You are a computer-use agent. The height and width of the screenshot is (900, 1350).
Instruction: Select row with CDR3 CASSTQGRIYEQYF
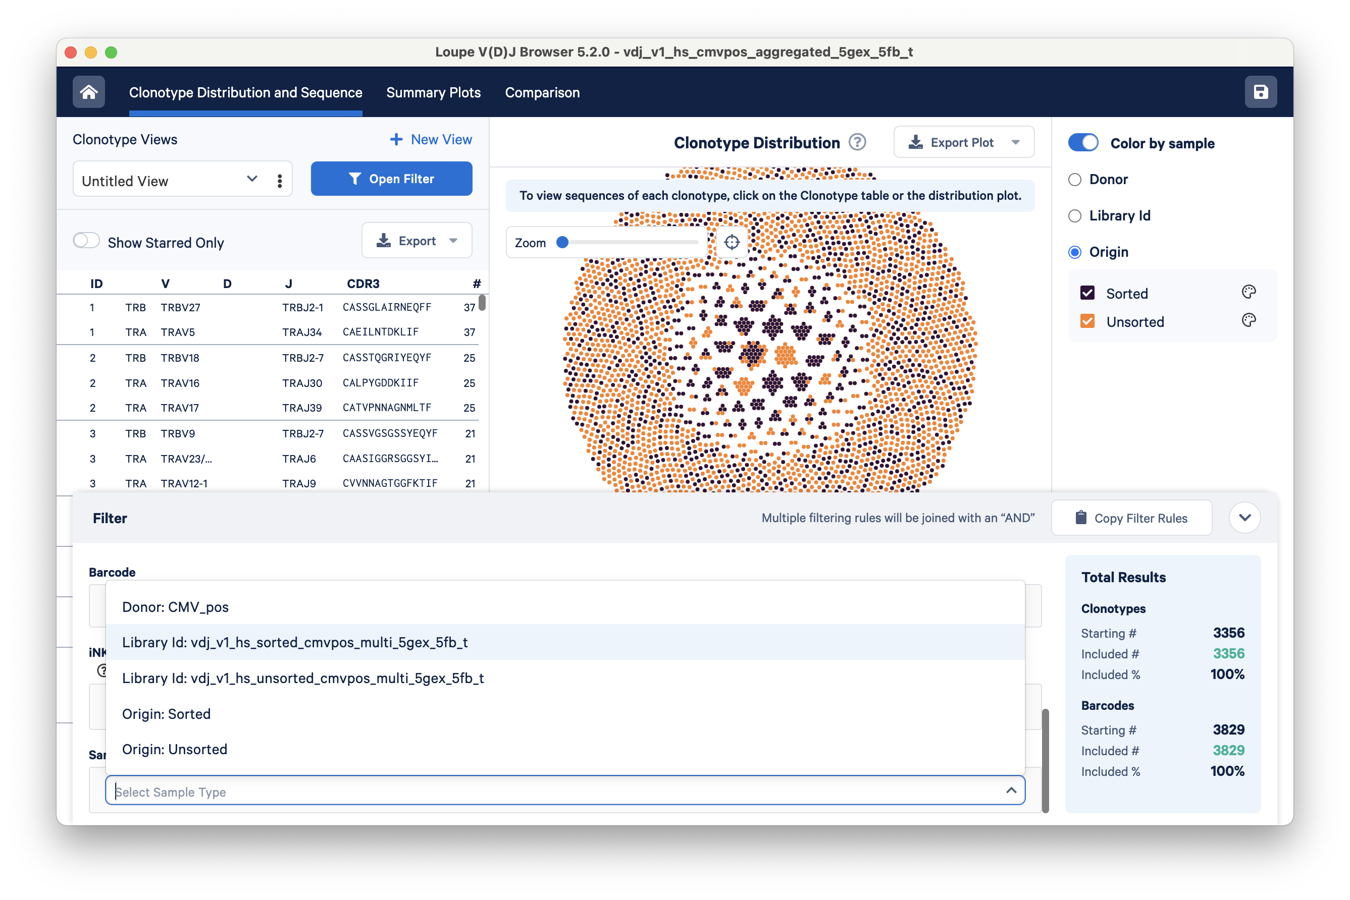268,358
